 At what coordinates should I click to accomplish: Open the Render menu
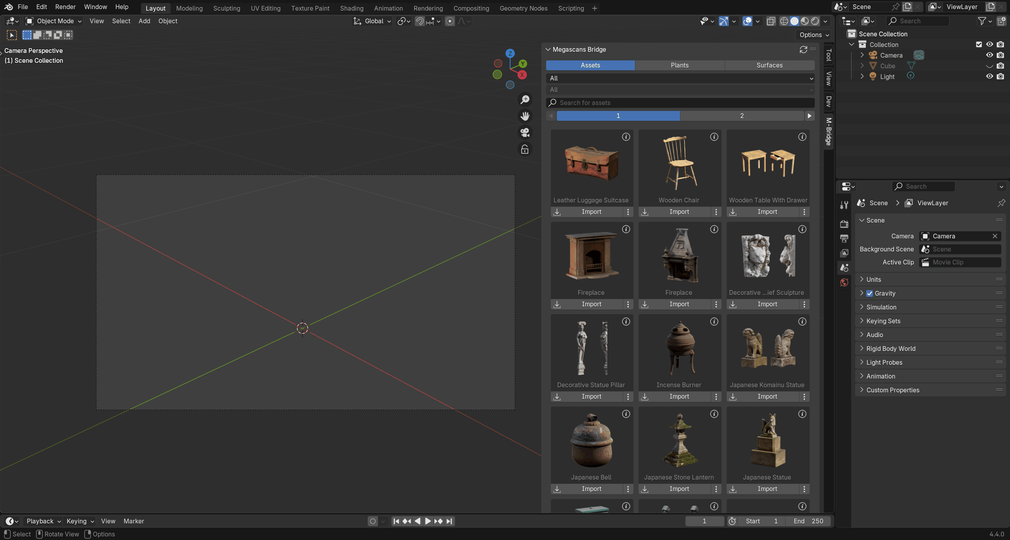coord(65,7)
